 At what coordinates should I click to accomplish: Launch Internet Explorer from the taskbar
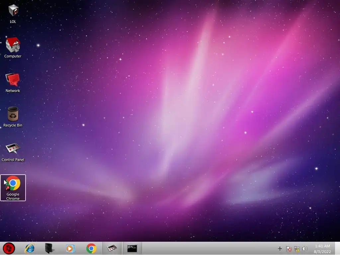pos(30,248)
